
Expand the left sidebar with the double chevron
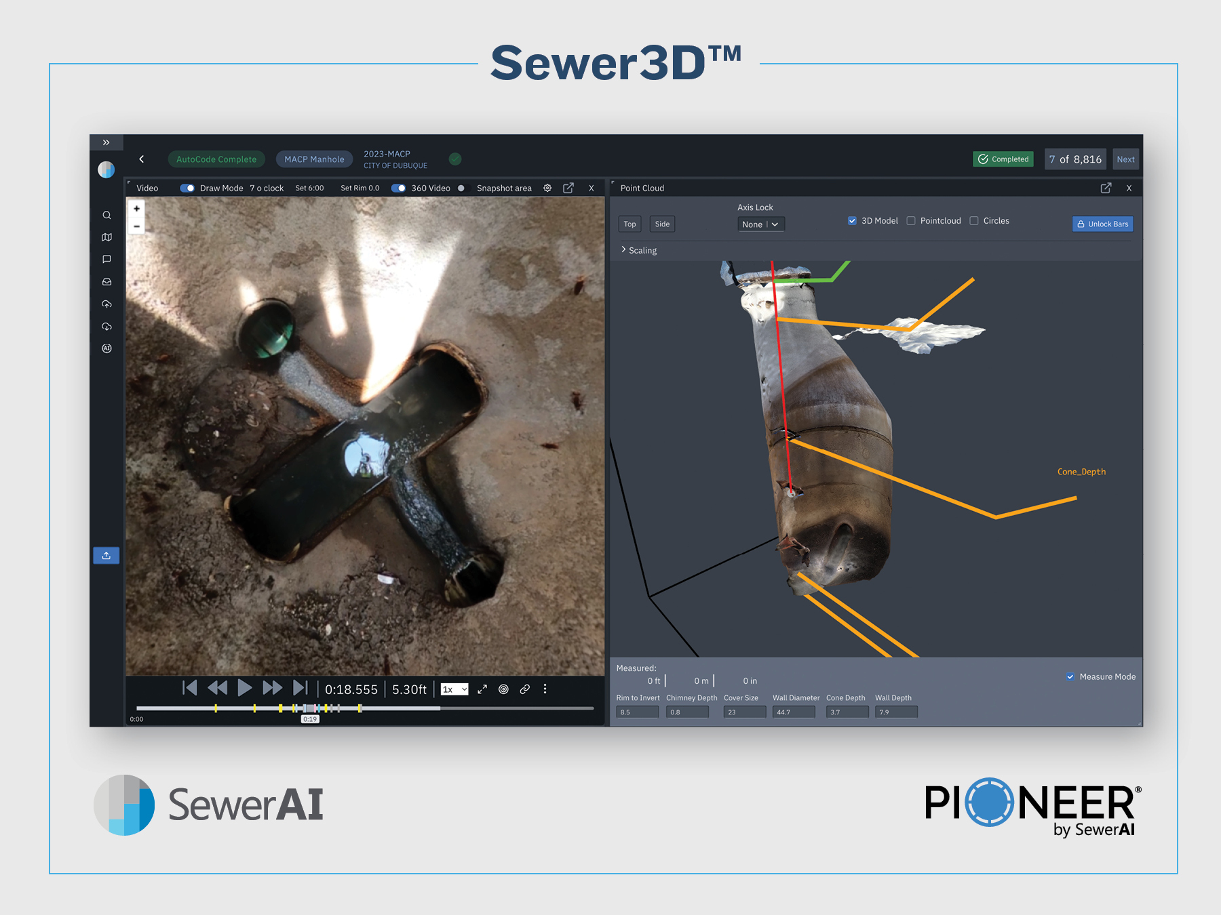click(x=106, y=142)
